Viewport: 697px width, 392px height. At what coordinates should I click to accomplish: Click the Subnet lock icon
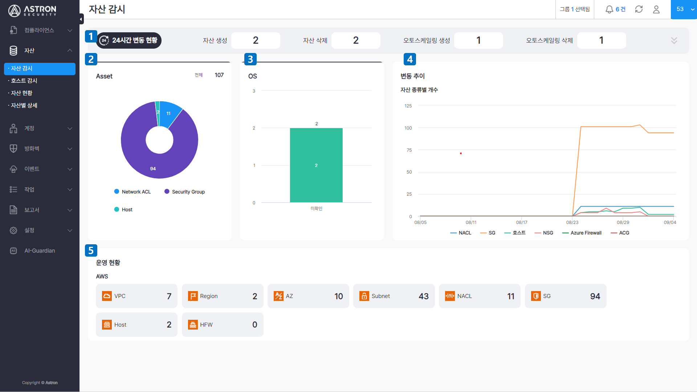point(364,296)
